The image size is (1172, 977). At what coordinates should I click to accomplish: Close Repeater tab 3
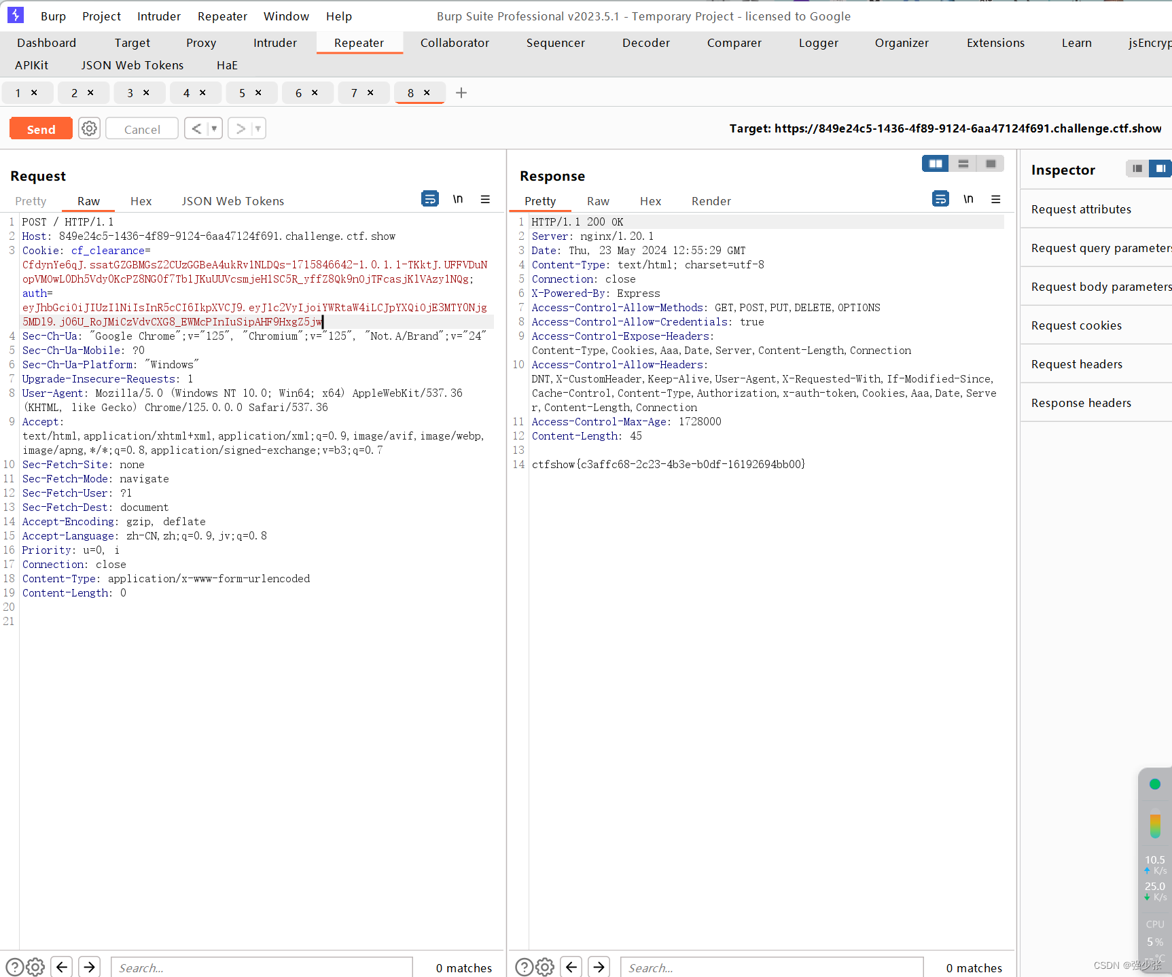146,92
